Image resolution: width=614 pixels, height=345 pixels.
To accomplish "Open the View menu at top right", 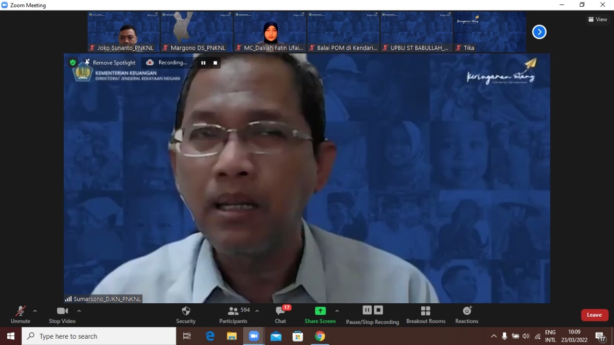I will [598, 19].
